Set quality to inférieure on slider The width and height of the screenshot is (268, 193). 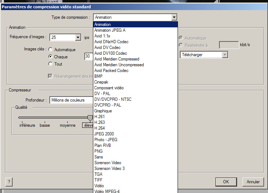27,125
